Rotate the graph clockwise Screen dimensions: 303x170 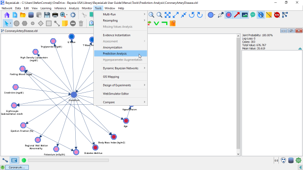pos(200,15)
